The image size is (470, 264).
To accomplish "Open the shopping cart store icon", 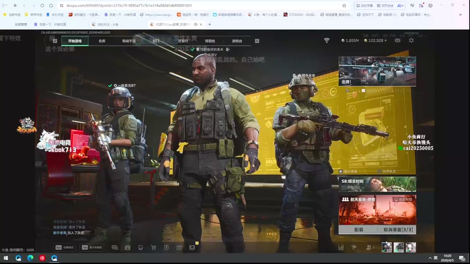I will pyautogui.click(x=153, y=248).
